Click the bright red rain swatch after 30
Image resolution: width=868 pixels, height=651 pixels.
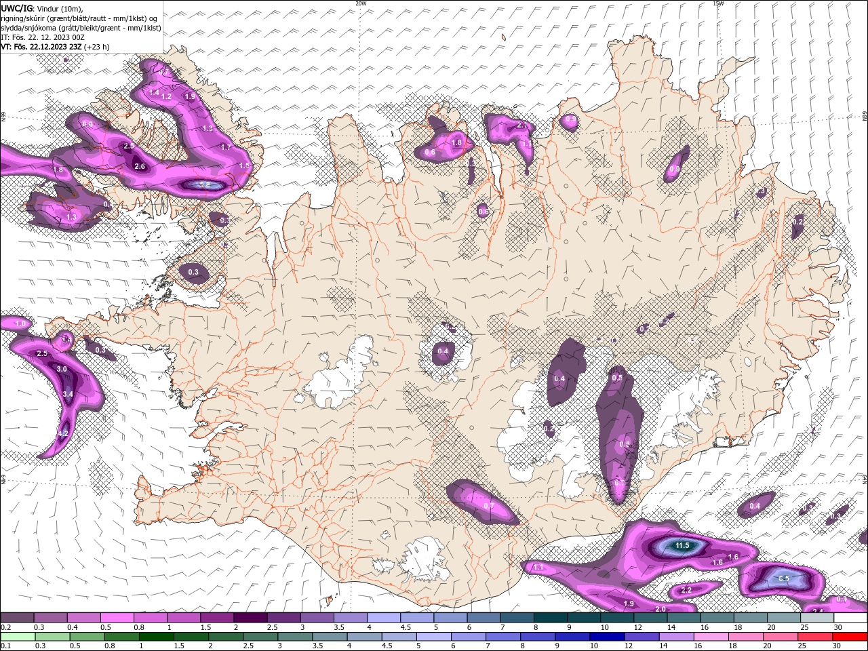pos(850,636)
